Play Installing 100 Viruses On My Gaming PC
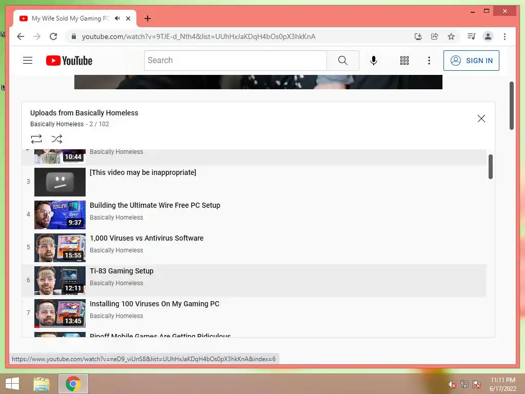Screen dimensions: 525x394 click(x=154, y=304)
